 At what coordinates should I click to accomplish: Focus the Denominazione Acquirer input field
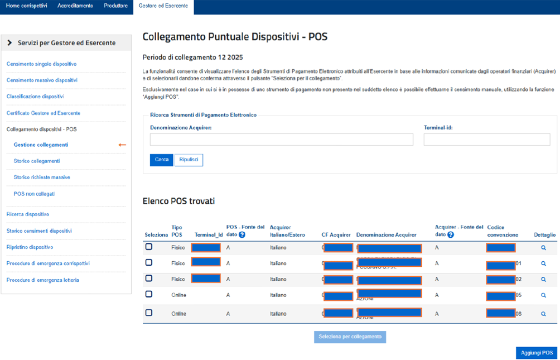(x=281, y=139)
